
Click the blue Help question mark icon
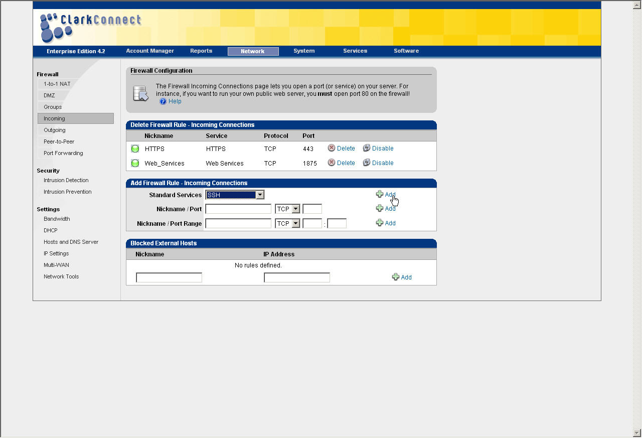coord(163,101)
